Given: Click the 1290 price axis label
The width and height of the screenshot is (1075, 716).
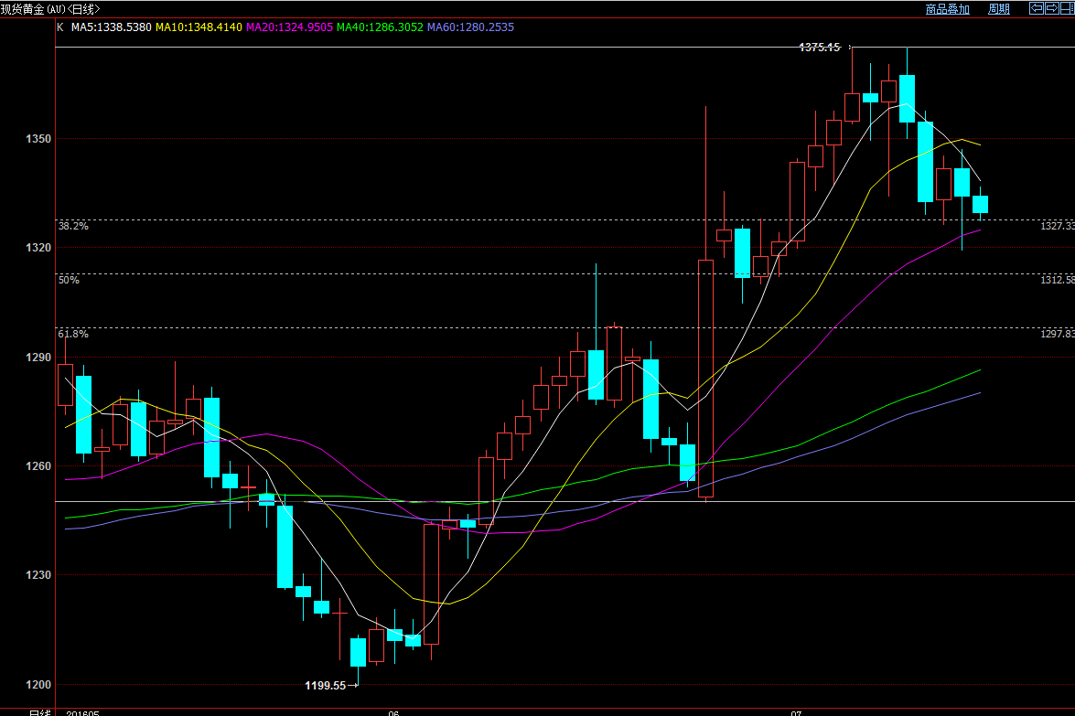Looking at the screenshot, I should tap(38, 358).
